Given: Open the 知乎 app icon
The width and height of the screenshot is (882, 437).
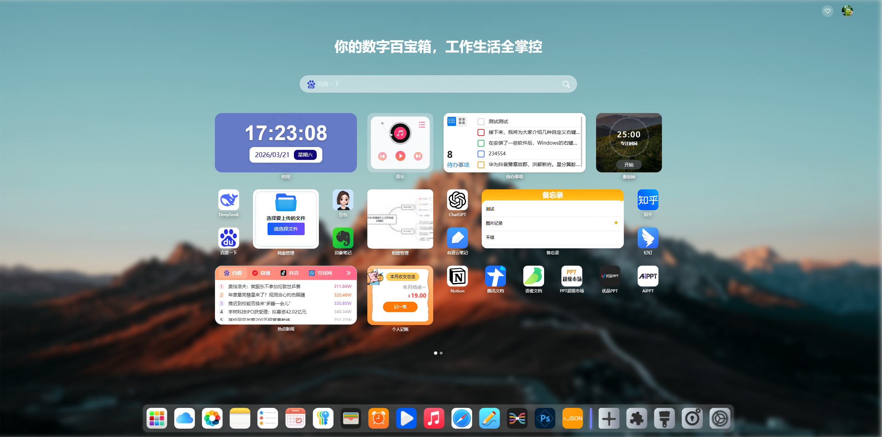Looking at the screenshot, I should tap(648, 200).
